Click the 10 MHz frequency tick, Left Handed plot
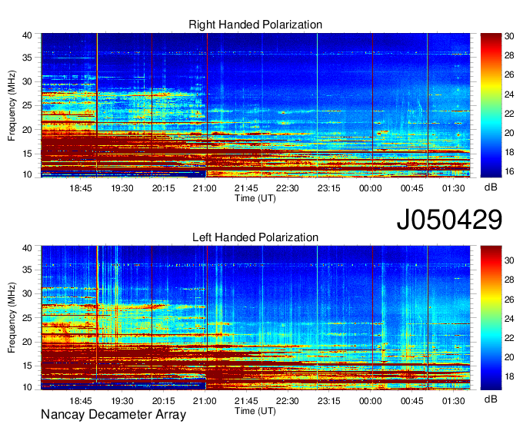This screenshot has height=424, width=523. pyautogui.click(x=28, y=387)
